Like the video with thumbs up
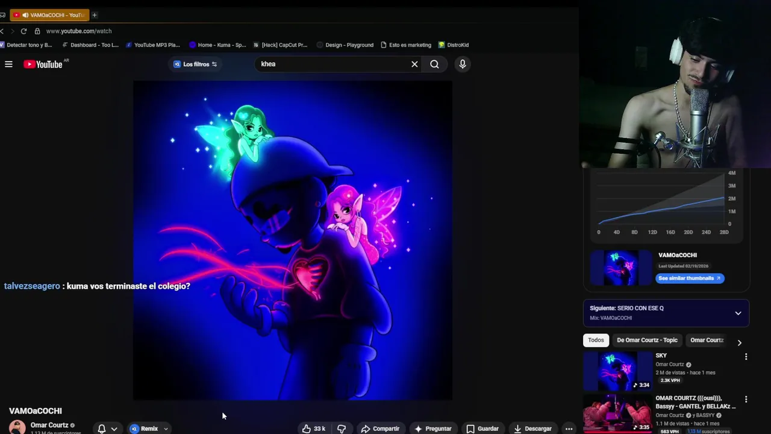Image resolution: width=771 pixels, height=434 pixels. tap(307, 429)
